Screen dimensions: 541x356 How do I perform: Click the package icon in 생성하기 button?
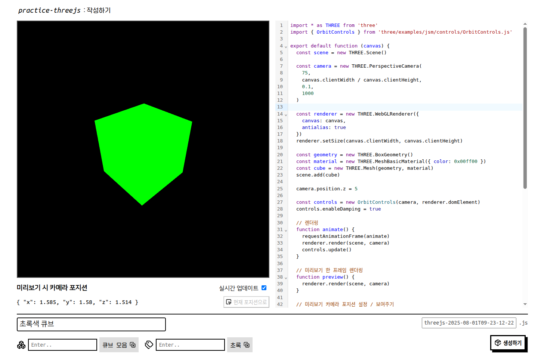[x=498, y=343]
